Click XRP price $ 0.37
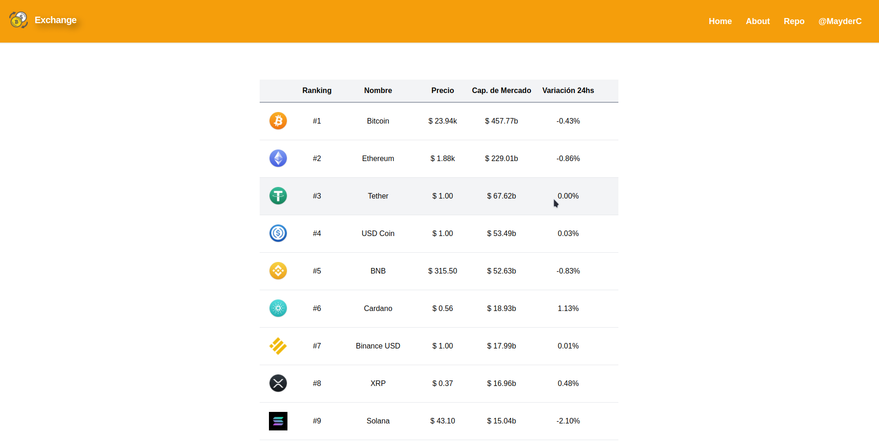This screenshot has width=879, height=448. pos(443,383)
